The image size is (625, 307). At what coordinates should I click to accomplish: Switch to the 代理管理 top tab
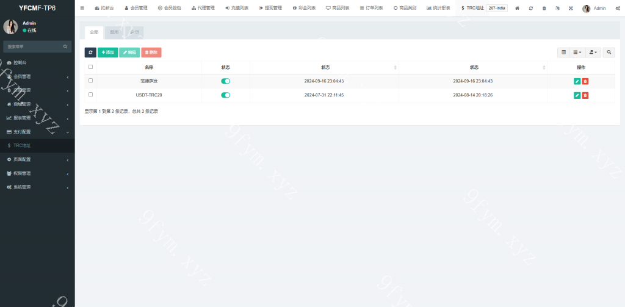tap(203, 8)
